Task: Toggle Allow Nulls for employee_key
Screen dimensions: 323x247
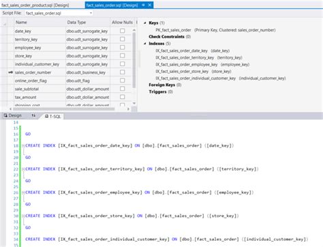Action: click(122, 47)
